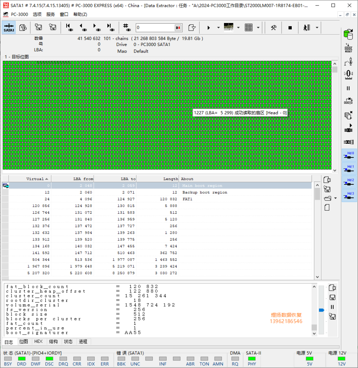Click the Length column header

point(158,179)
